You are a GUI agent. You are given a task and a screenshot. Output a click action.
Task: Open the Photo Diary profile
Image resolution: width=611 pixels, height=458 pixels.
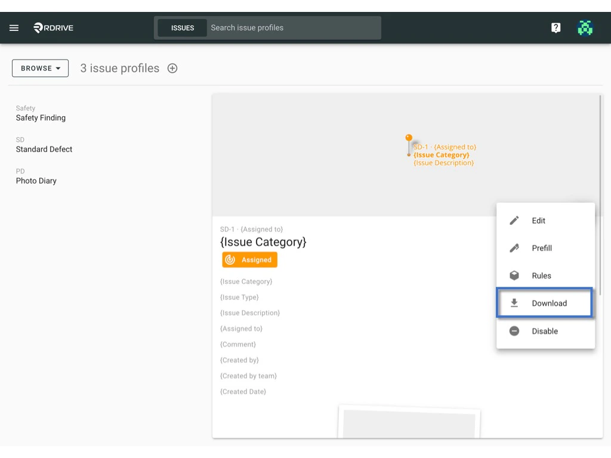pyautogui.click(x=37, y=181)
